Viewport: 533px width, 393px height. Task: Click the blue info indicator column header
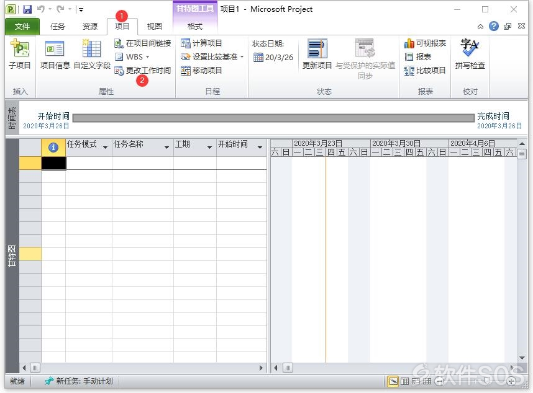(53, 148)
